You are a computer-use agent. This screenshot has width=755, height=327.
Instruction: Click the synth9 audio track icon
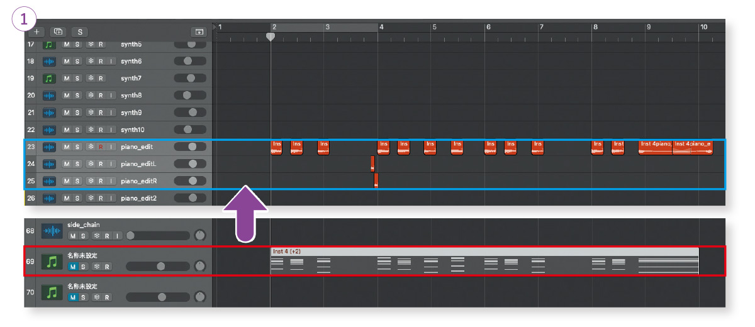tap(49, 113)
